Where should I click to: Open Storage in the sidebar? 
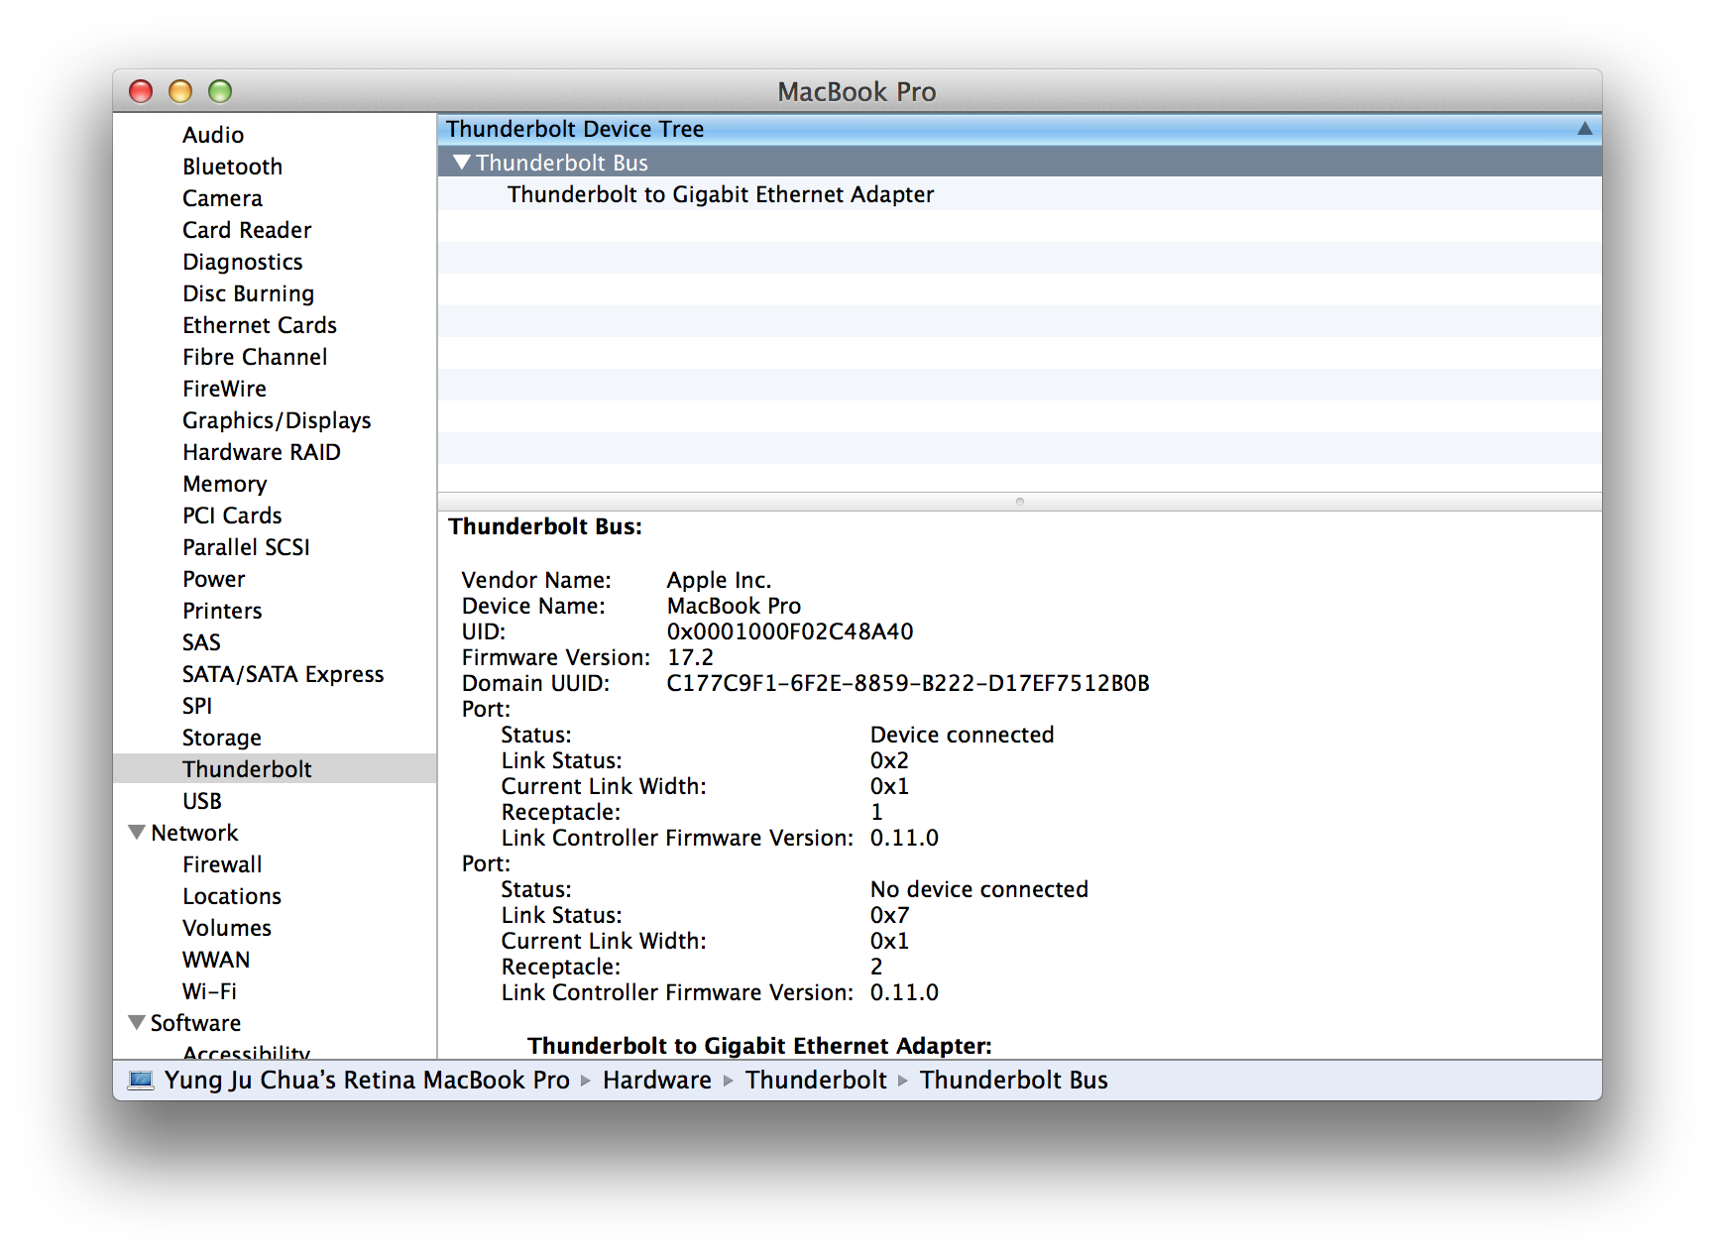point(222,738)
